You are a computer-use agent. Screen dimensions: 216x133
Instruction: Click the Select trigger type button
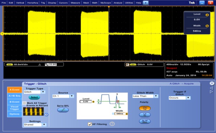click(x=34, y=97)
